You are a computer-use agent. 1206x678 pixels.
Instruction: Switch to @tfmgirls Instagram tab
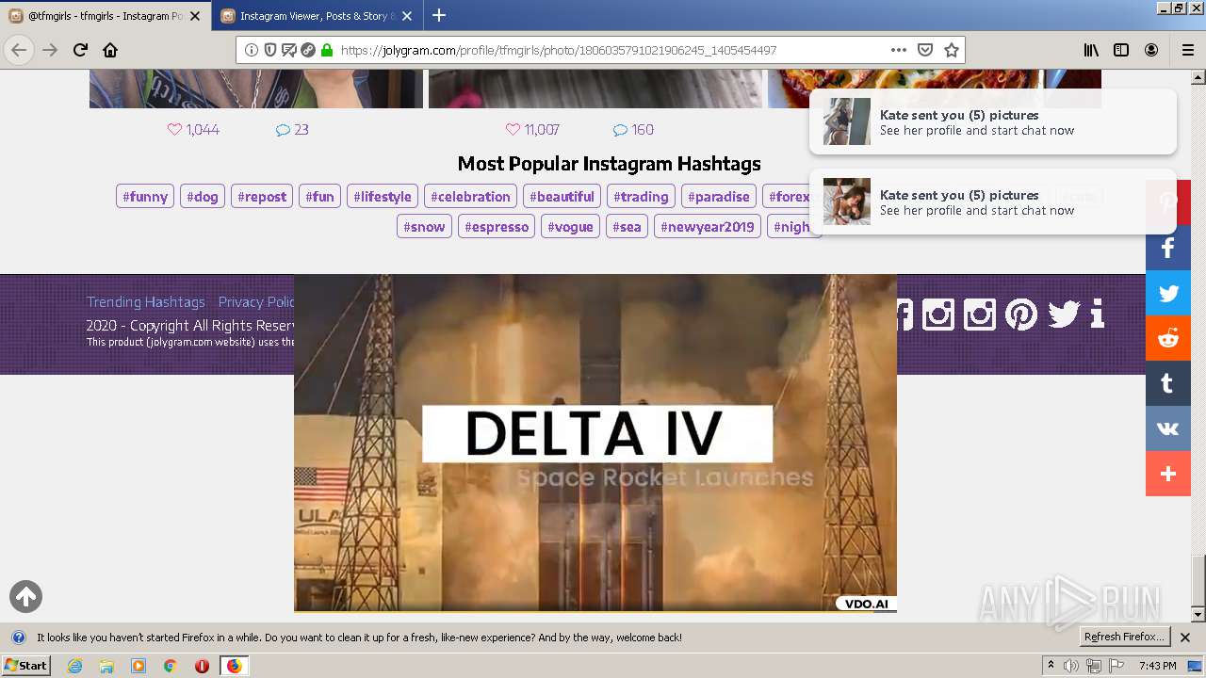(105, 15)
